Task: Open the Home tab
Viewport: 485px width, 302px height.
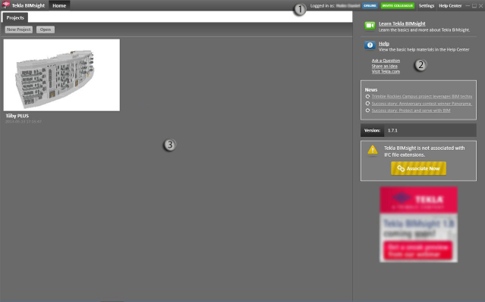Action: [59, 5]
